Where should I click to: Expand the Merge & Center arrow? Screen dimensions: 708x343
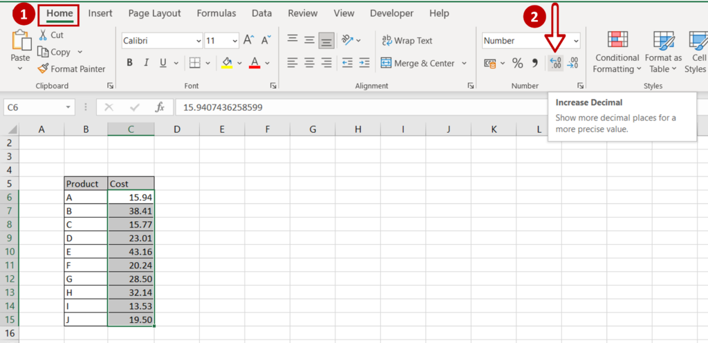(464, 63)
